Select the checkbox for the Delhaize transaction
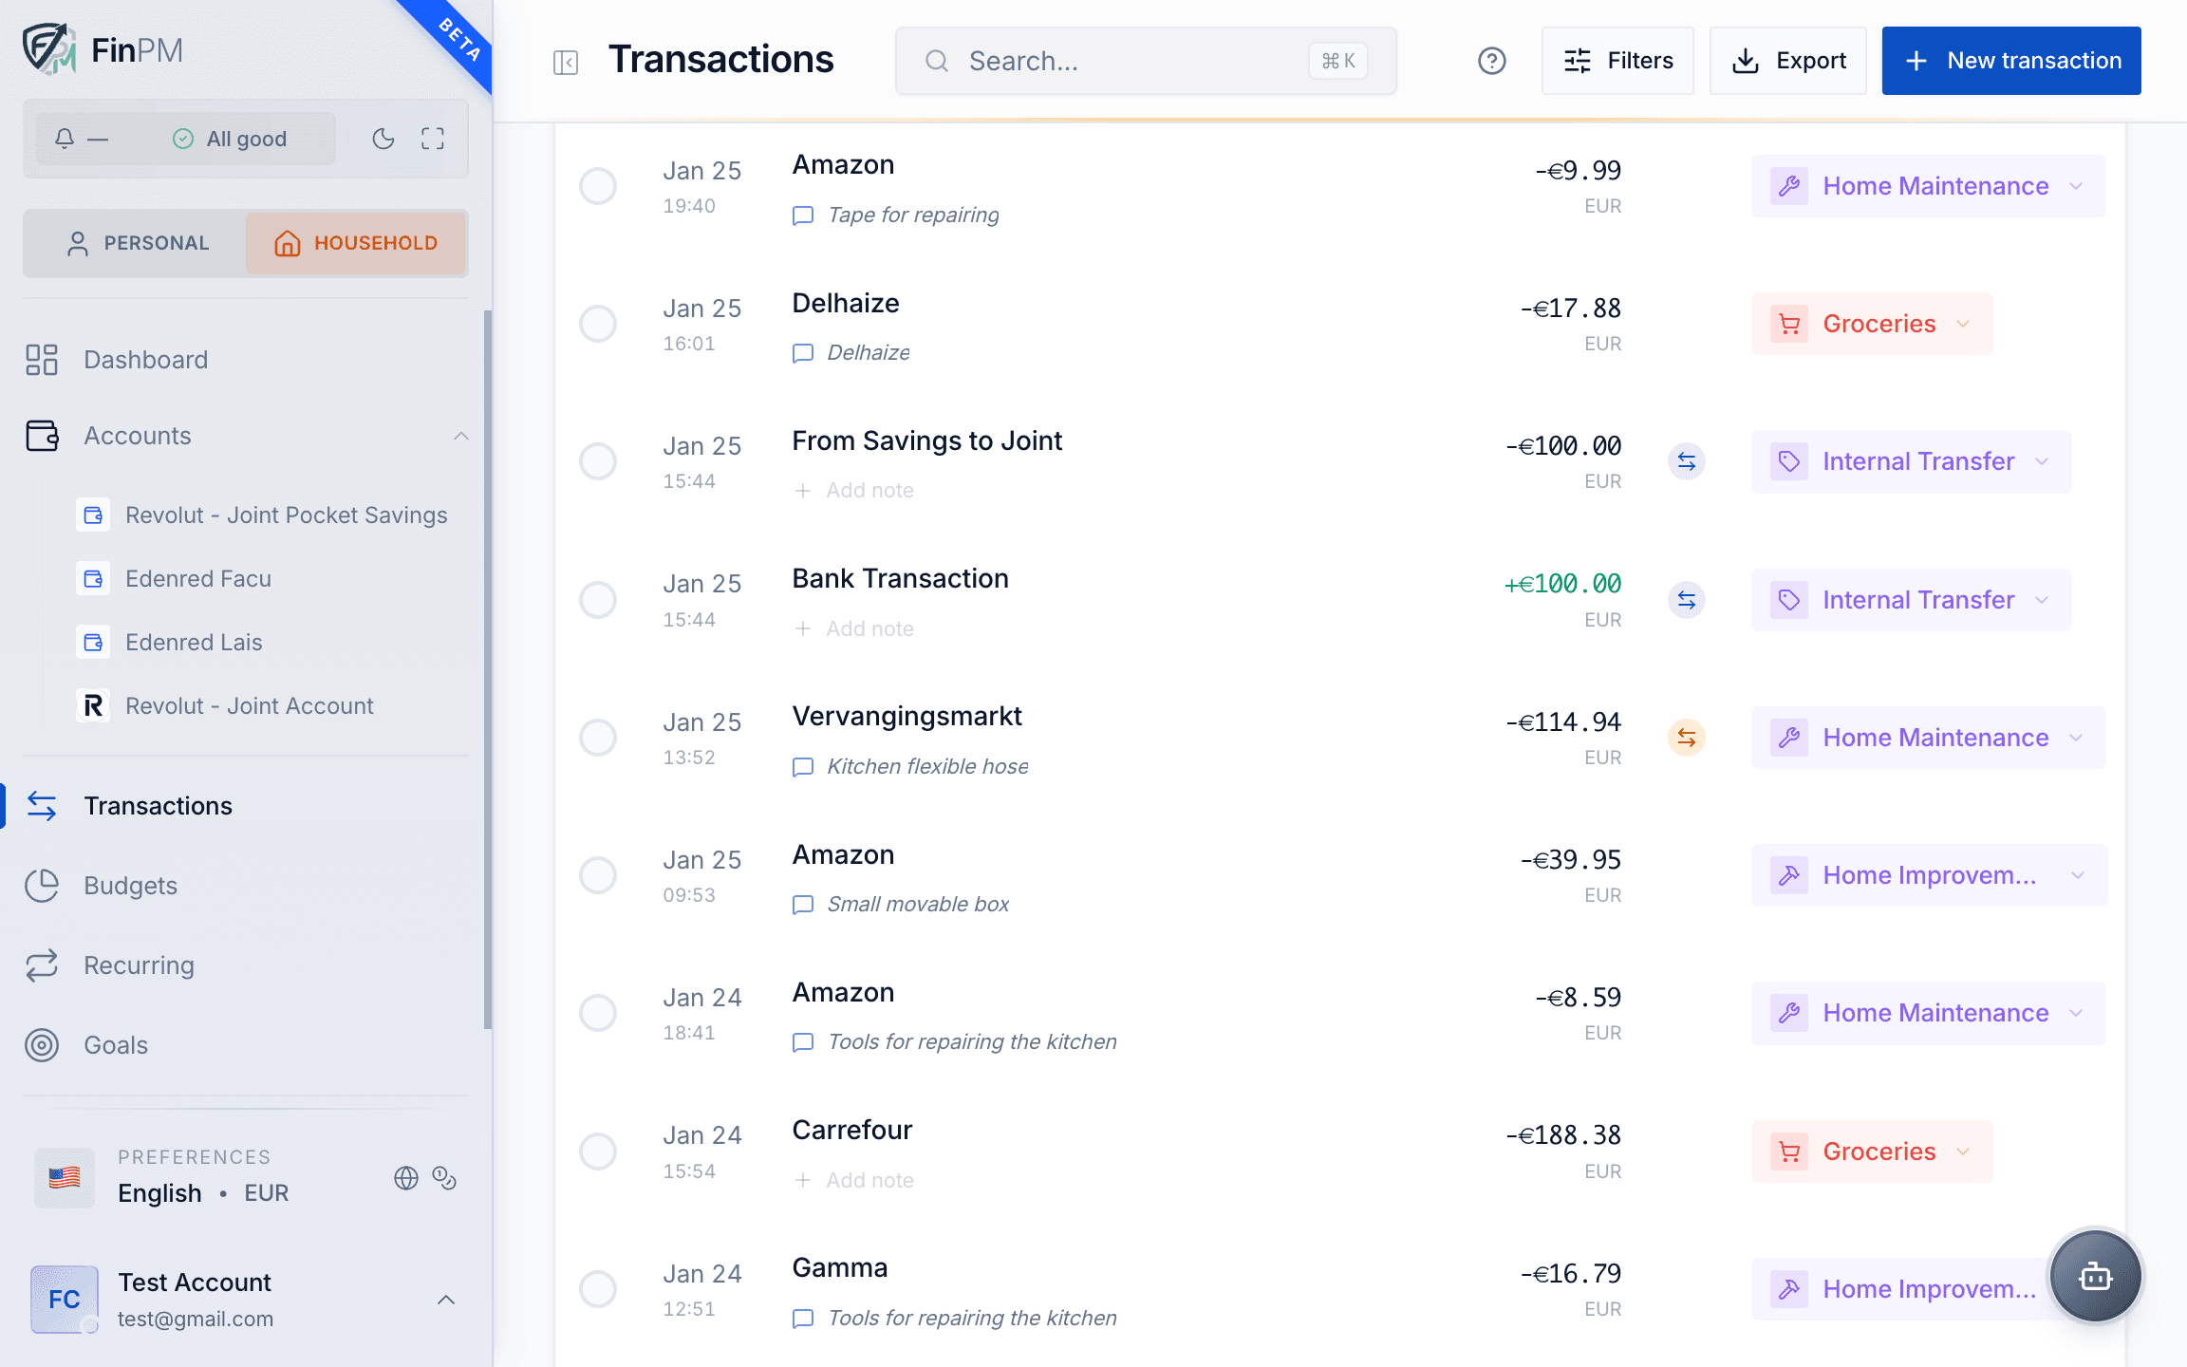The image size is (2187, 1367). (x=598, y=324)
